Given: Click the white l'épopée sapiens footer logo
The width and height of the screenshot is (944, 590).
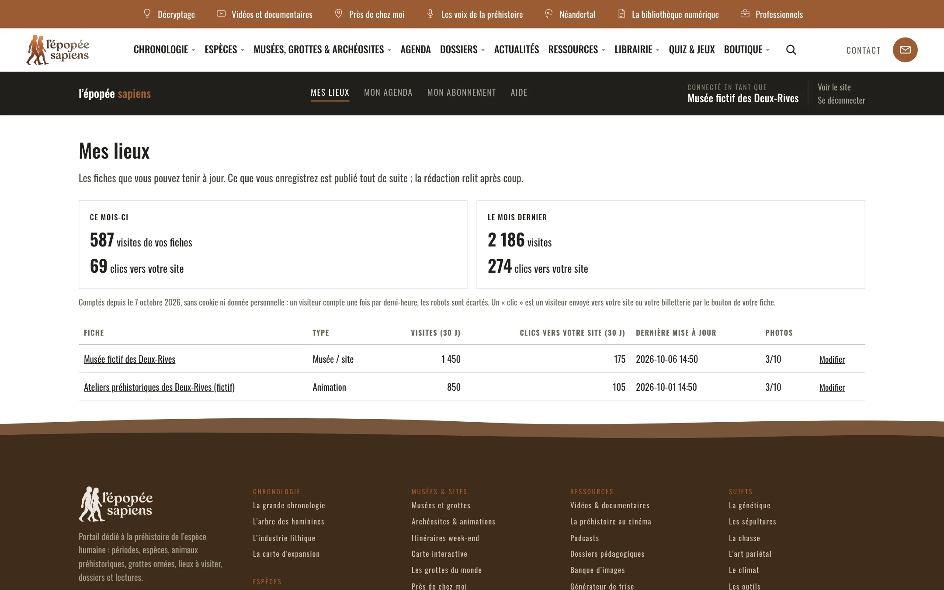Looking at the screenshot, I should tap(116, 504).
